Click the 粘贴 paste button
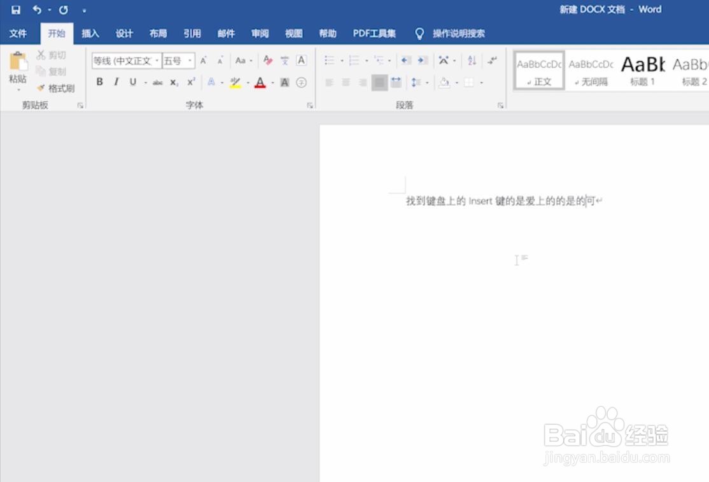 click(17, 67)
